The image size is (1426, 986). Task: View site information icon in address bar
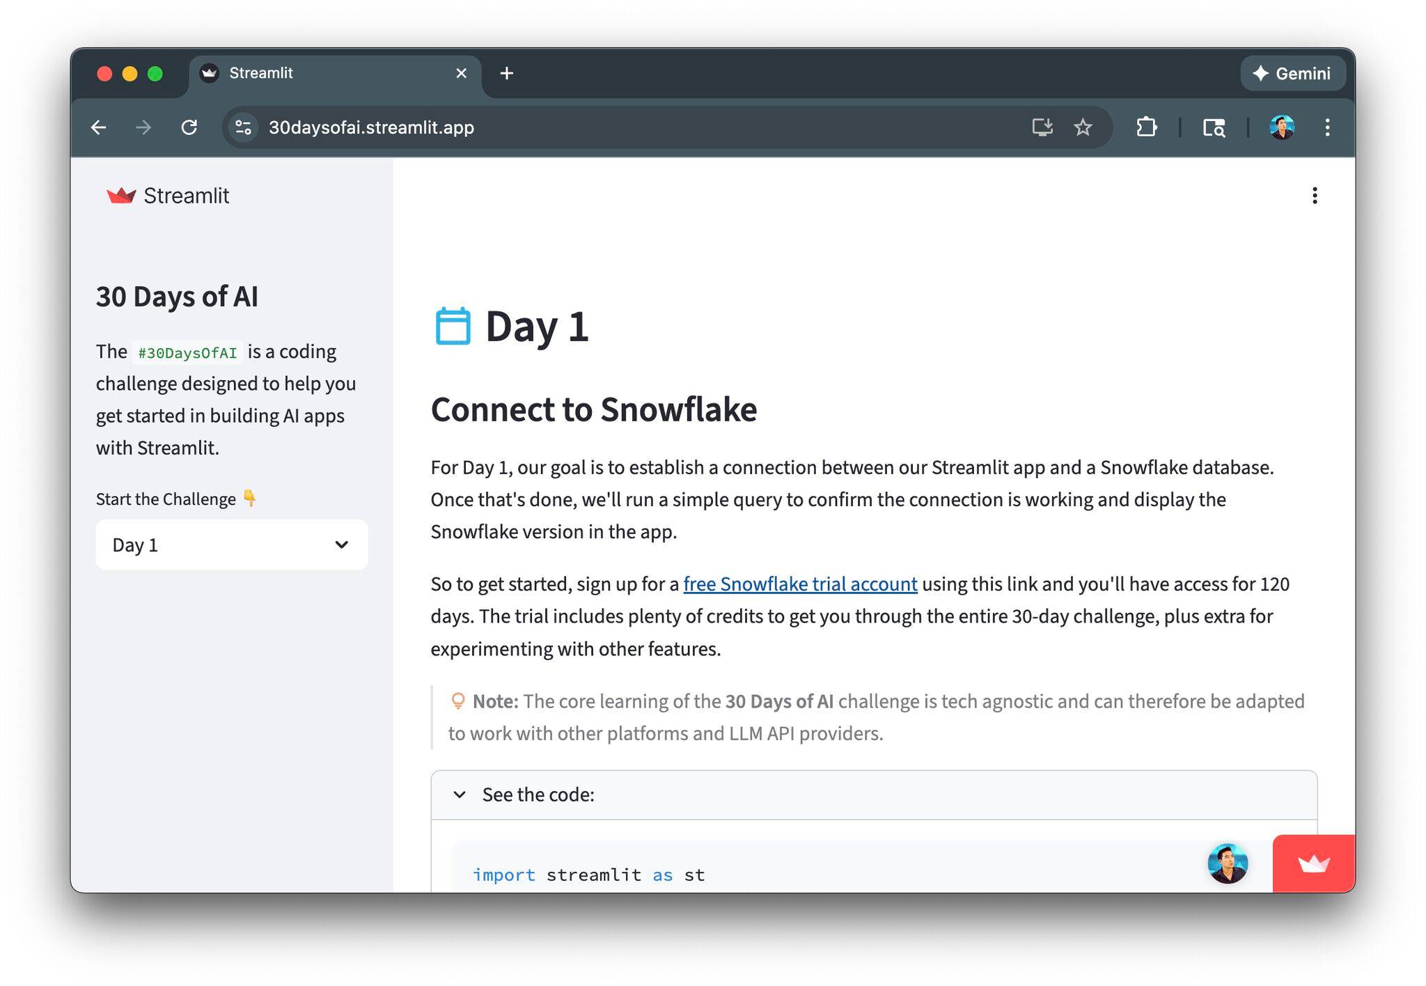243,127
